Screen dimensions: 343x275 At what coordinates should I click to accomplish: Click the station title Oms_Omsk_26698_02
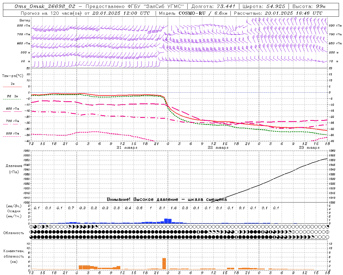pos(45,6)
